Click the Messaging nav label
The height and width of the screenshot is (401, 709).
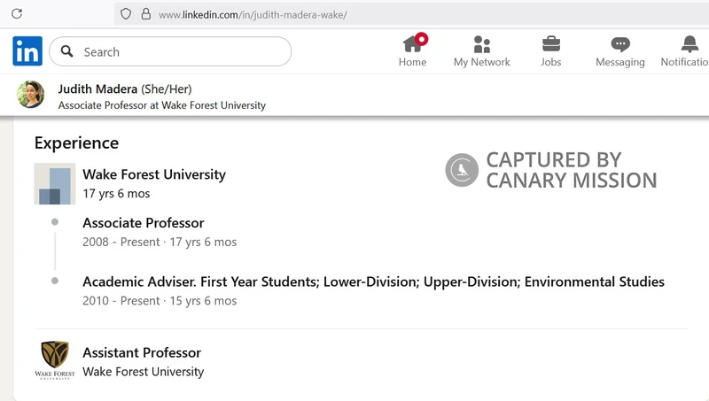(619, 62)
